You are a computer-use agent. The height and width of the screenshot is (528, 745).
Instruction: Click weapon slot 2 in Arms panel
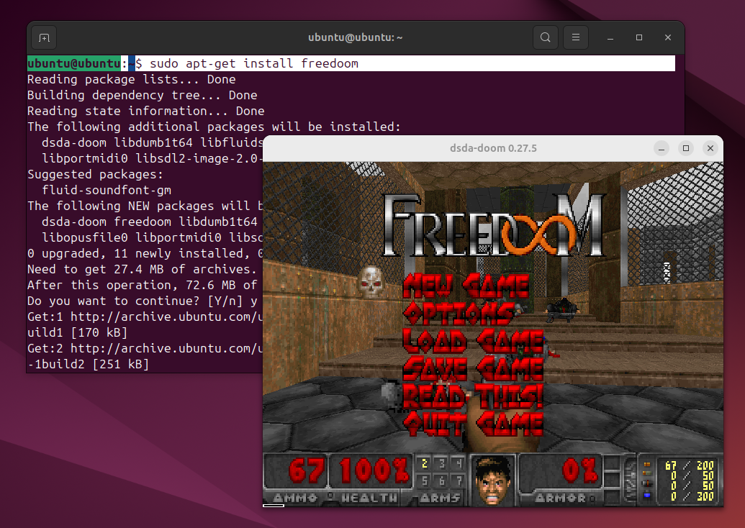click(x=424, y=463)
